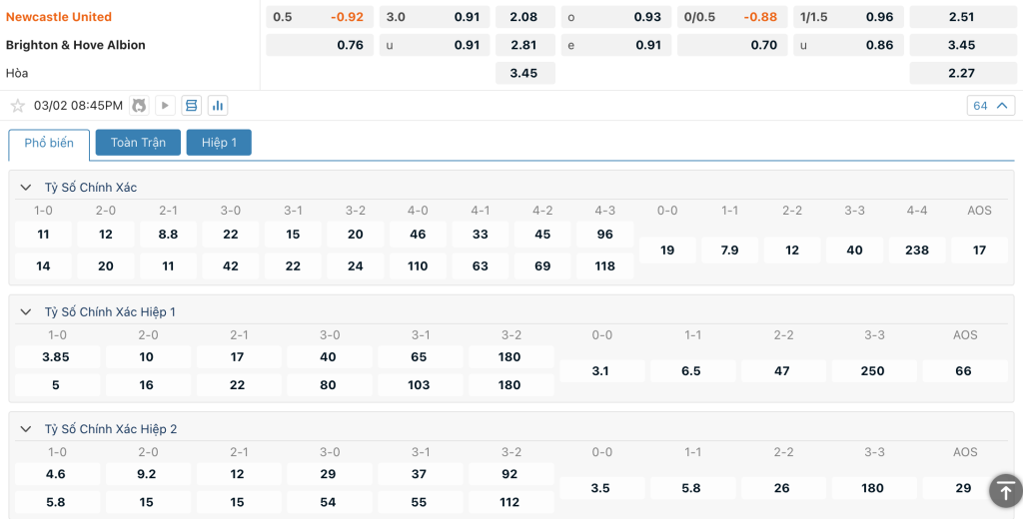Choose Hiệp 2 score 1-0 odds 4.6
This screenshot has height=519, width=1023.
tap(56, 474)
